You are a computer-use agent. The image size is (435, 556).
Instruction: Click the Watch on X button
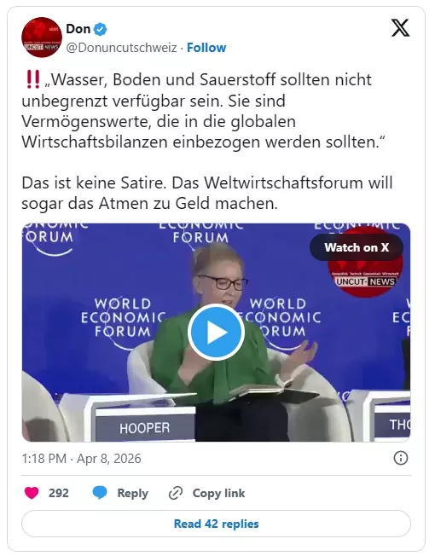pos(357,247)
